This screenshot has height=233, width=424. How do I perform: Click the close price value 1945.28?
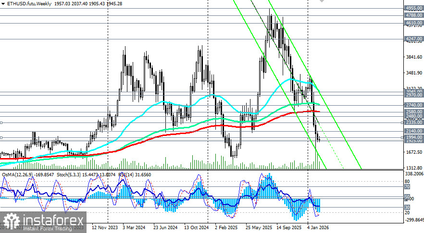[x=114, y=4]
